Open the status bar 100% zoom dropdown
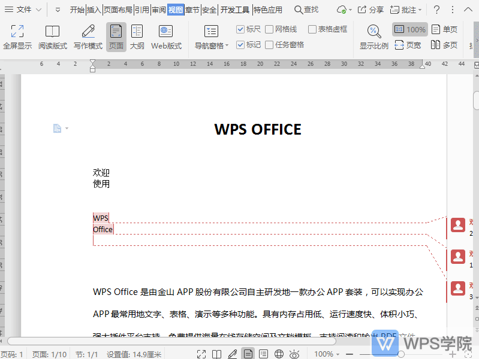 [x=327, y=354]
